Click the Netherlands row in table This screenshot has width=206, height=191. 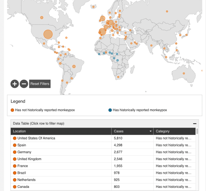tap(26, 180)
